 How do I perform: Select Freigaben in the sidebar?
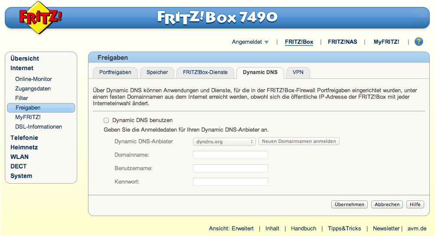point(41,108)
